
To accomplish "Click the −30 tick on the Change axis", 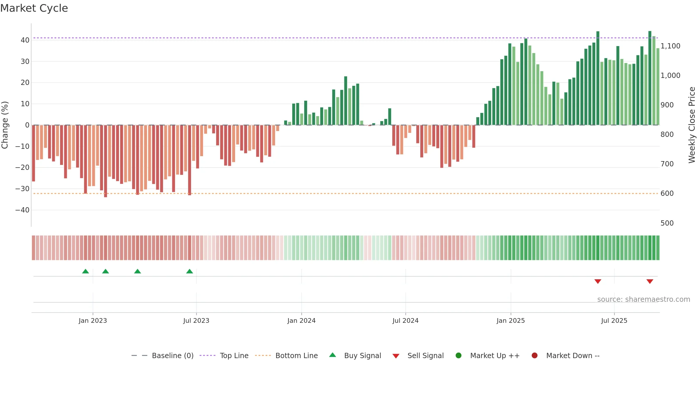I will (22, 189).
